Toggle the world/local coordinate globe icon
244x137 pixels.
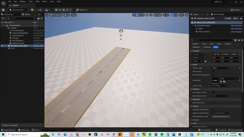coord(147,15)
